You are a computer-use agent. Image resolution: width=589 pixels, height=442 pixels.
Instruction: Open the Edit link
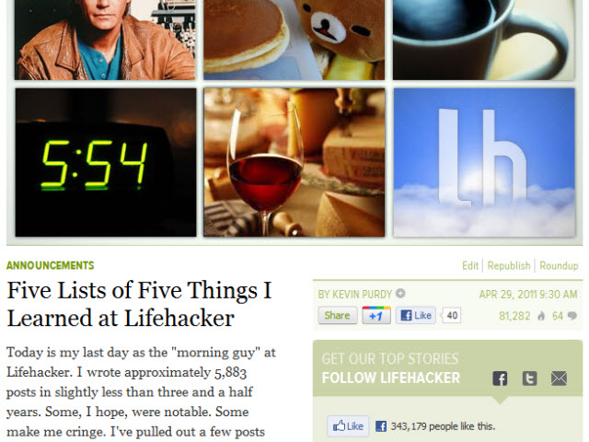pyautogui.click(x=470, y=266)
